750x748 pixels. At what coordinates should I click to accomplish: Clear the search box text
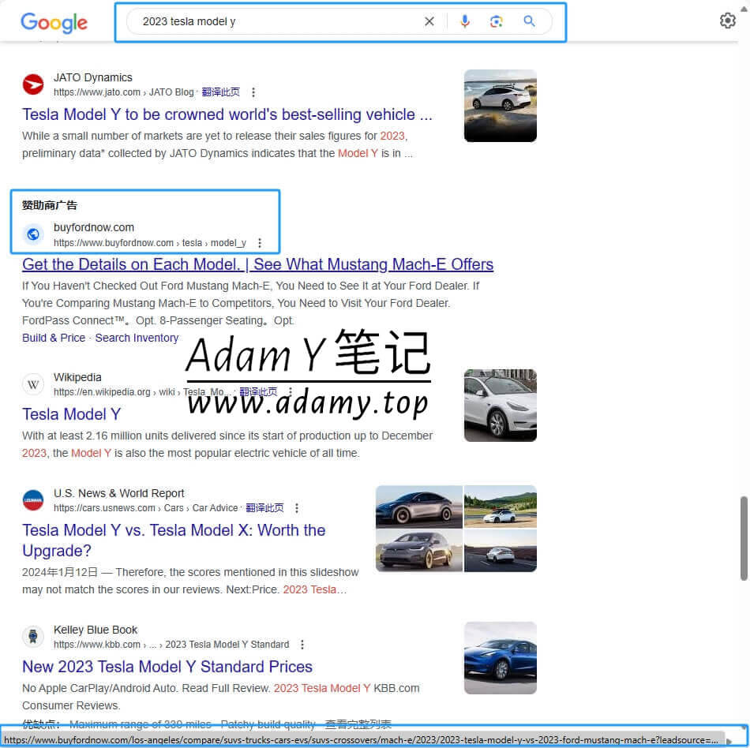(x=429, y=21)
